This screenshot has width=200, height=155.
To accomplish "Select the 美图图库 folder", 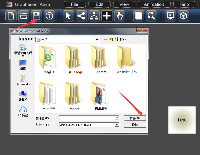I will [x=101, y=96].
